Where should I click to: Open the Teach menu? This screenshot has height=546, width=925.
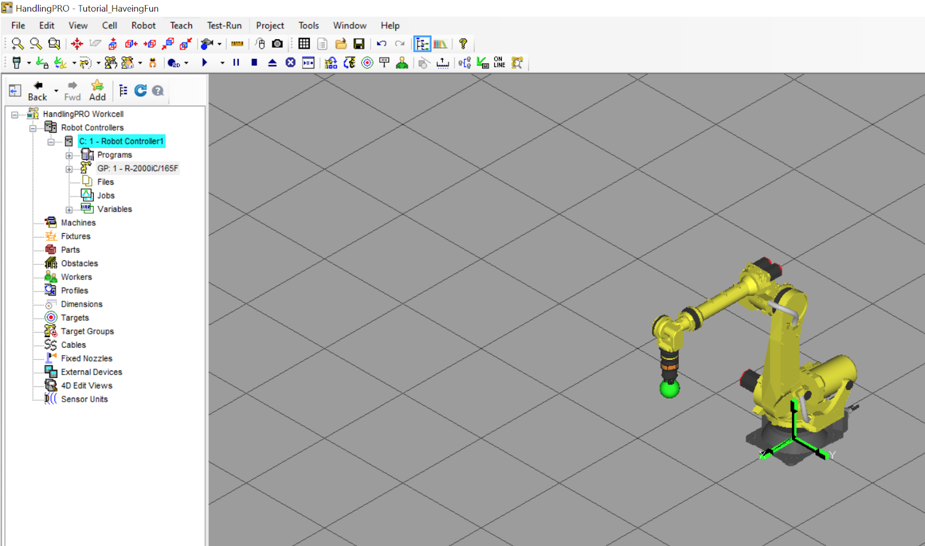tap(181, 25)
